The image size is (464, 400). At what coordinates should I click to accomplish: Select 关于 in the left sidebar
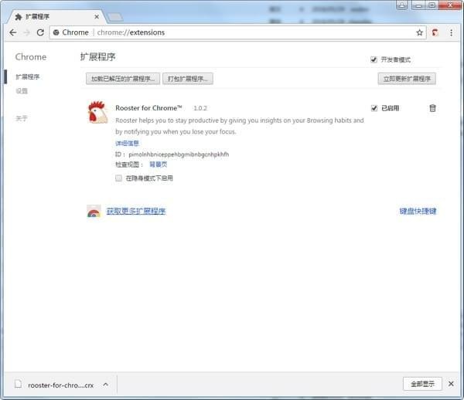click(22, 118)
